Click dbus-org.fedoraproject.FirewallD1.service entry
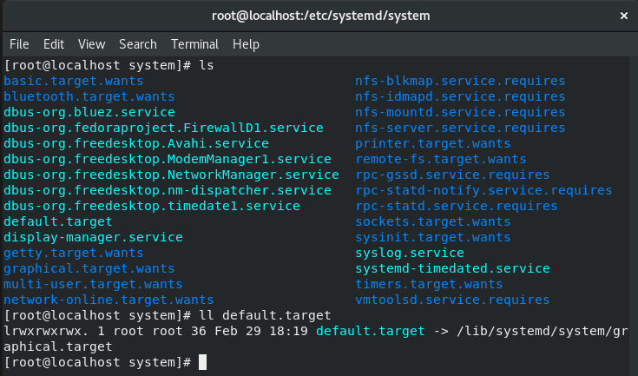 tap(163, 128)
